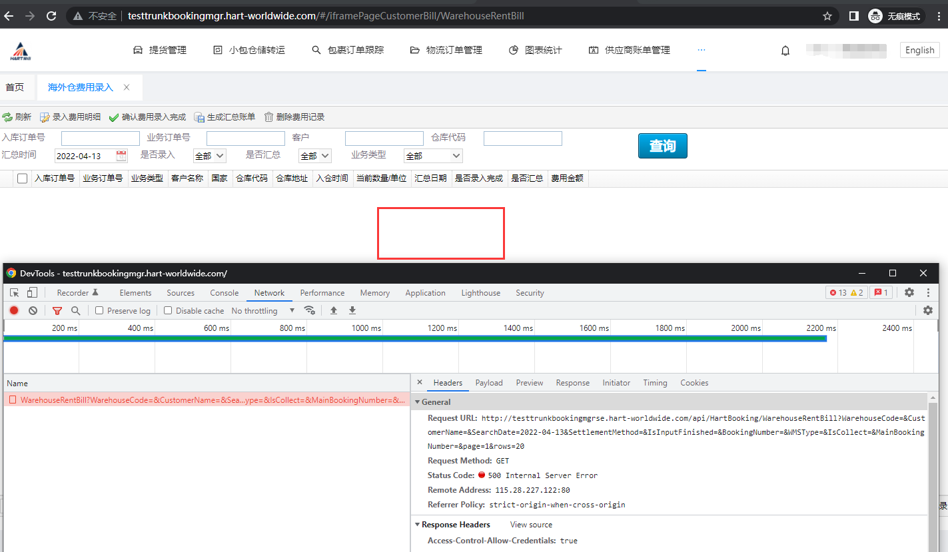Toggle the device toolbar icon
Screen dimensions: 948x552
point(32,293)
